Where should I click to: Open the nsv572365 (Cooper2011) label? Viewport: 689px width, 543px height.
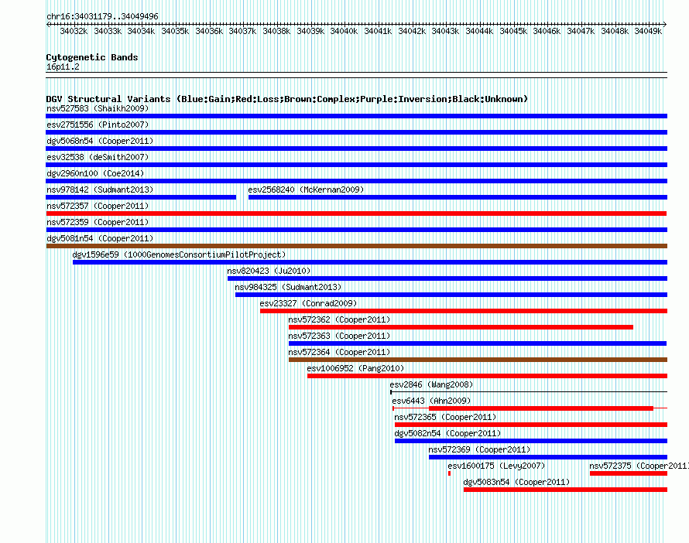click(445, 417)
